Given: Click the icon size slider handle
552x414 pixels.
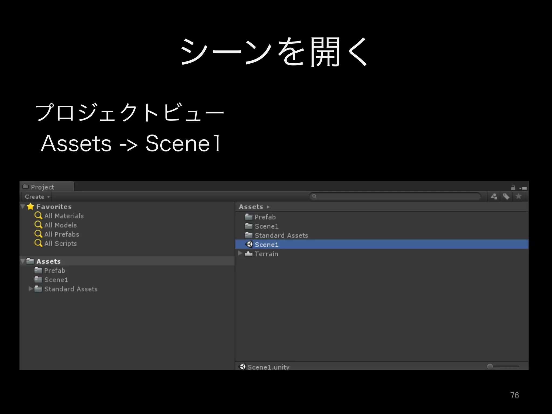Looking at the screenshot, I should (490, 366).
